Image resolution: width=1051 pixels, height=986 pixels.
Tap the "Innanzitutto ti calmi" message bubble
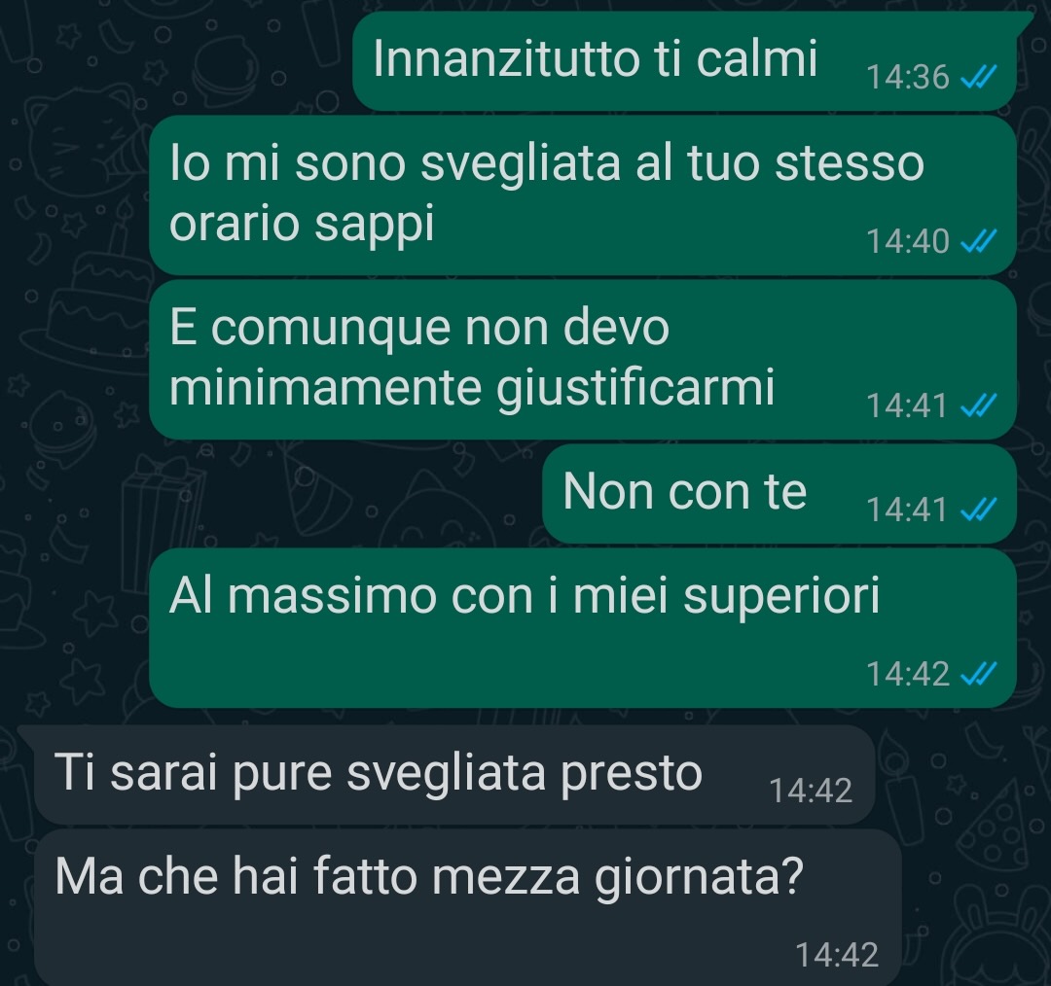point(686,61)
